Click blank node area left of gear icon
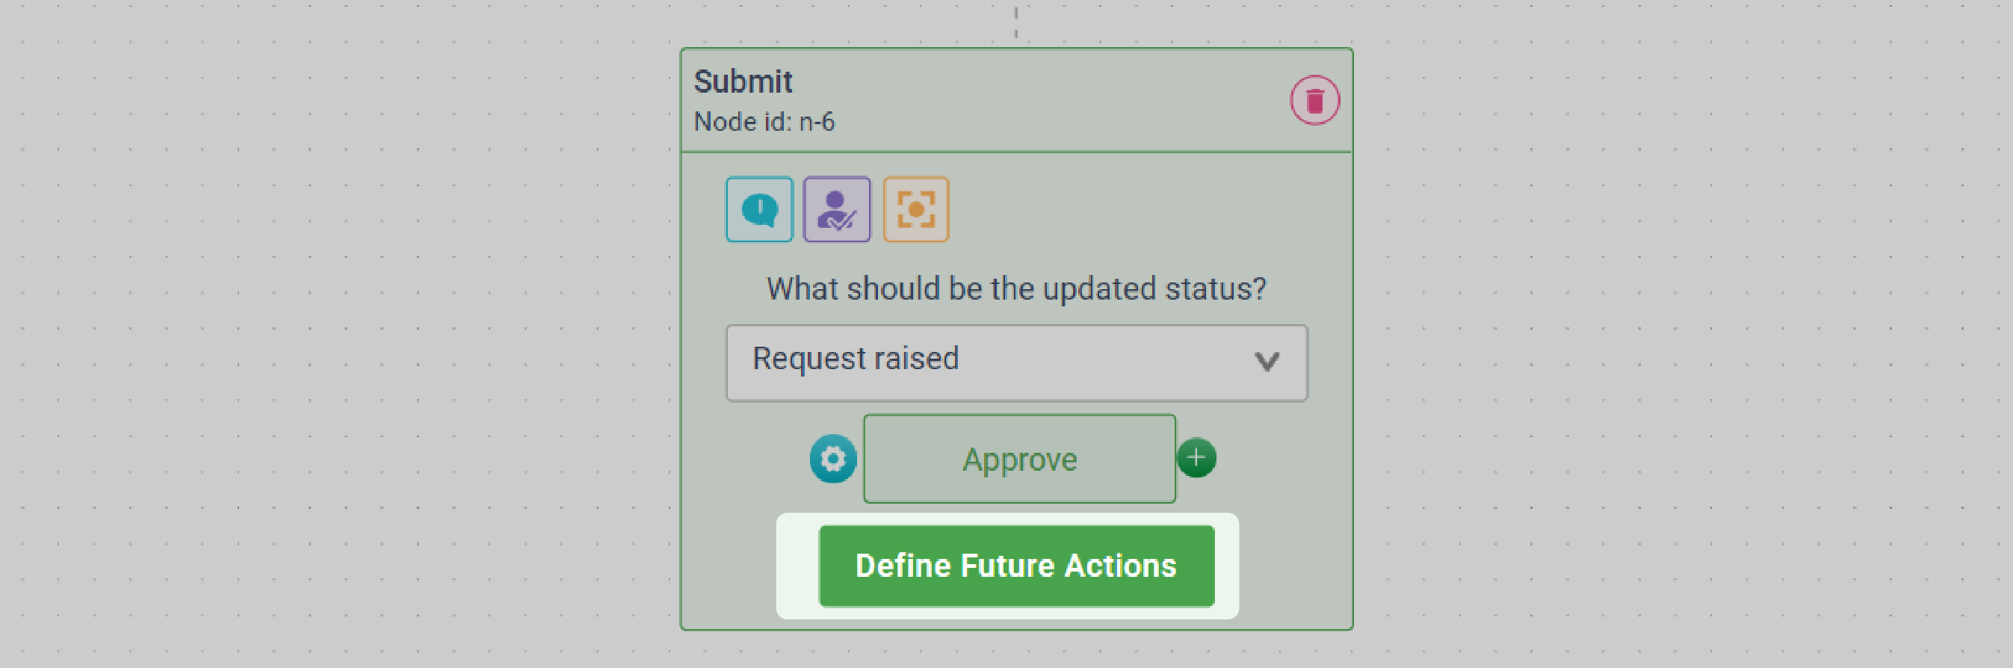Screen dimensions: 2013x668 coord(750,459)
